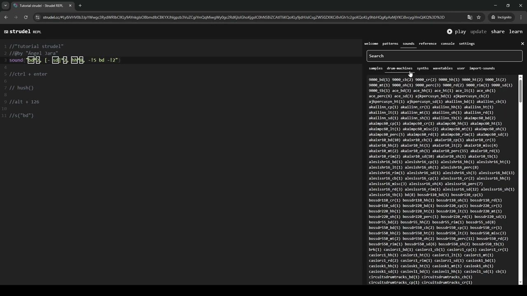Viewport: 527px width, 296px height.
Task: Click the browser back arrow
Action: 6,17
